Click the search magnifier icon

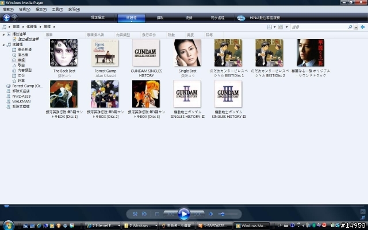[x=350, y=27]
